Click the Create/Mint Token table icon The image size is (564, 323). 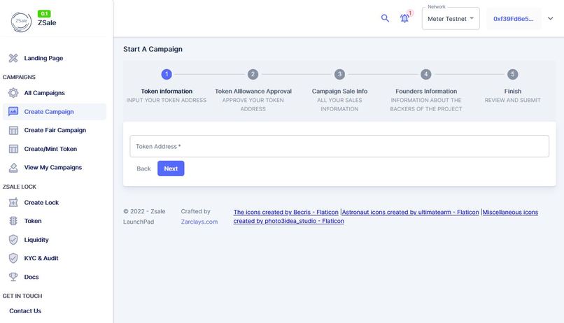click(x=13, y=149)
